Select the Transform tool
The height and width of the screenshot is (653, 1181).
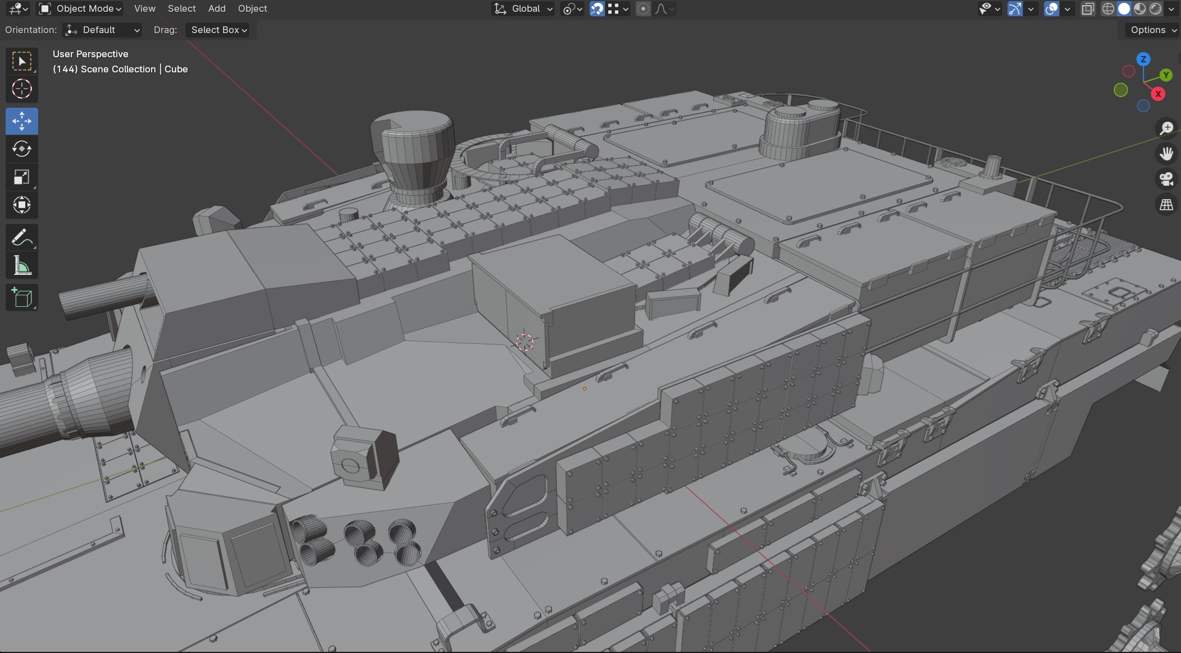22,205
